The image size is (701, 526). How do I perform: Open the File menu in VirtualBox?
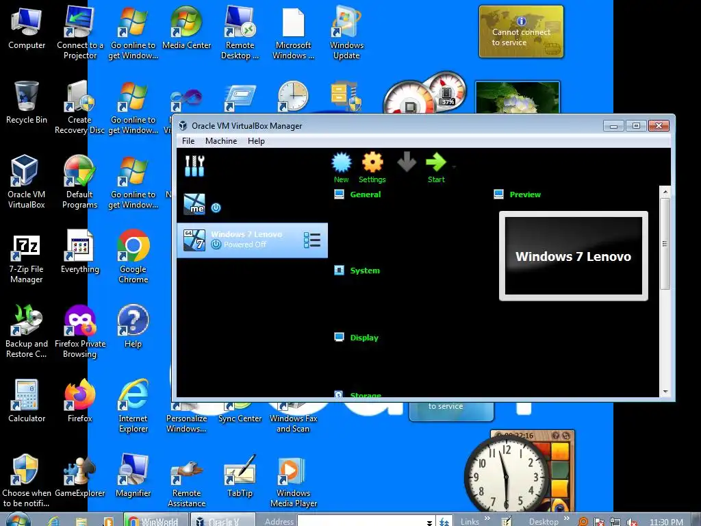[x=188, y=141]
